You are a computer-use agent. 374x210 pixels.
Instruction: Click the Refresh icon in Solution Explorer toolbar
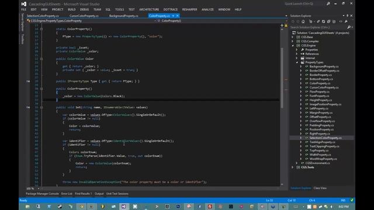pos(323,22)
